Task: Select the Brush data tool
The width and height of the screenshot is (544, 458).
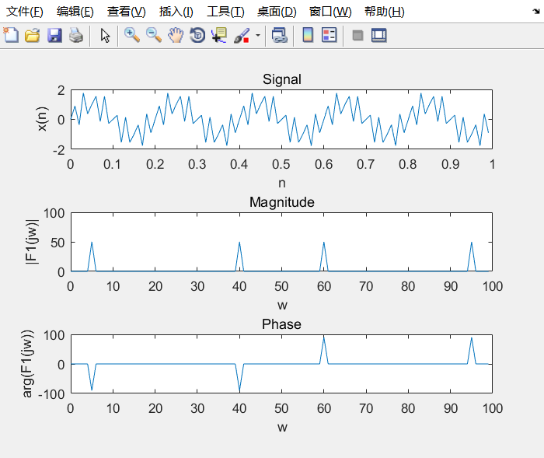Action: [x=242, y=35]
